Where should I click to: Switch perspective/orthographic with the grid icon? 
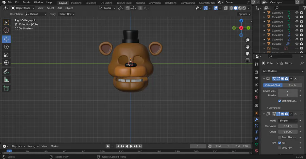(x=248, y=60)
